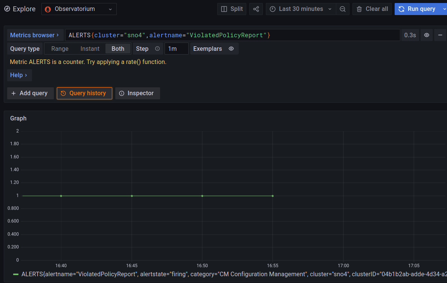Screen dimensions: 447x283
Task: Click the zoom out time range icon
Action: click(x=343, y=9)
